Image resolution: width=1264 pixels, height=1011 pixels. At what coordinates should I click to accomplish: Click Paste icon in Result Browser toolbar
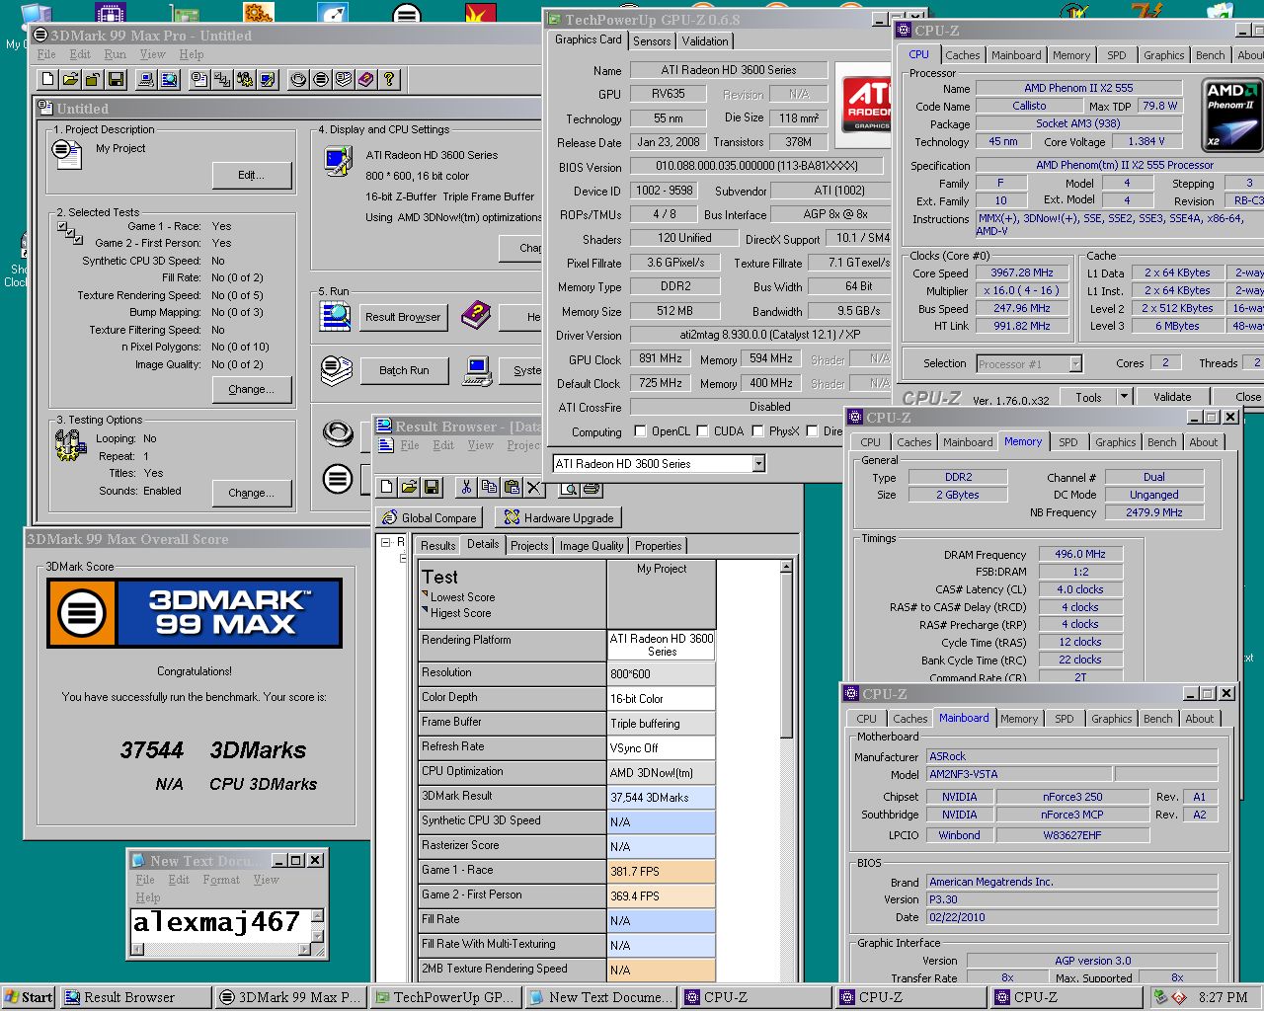tap(512, 487)
